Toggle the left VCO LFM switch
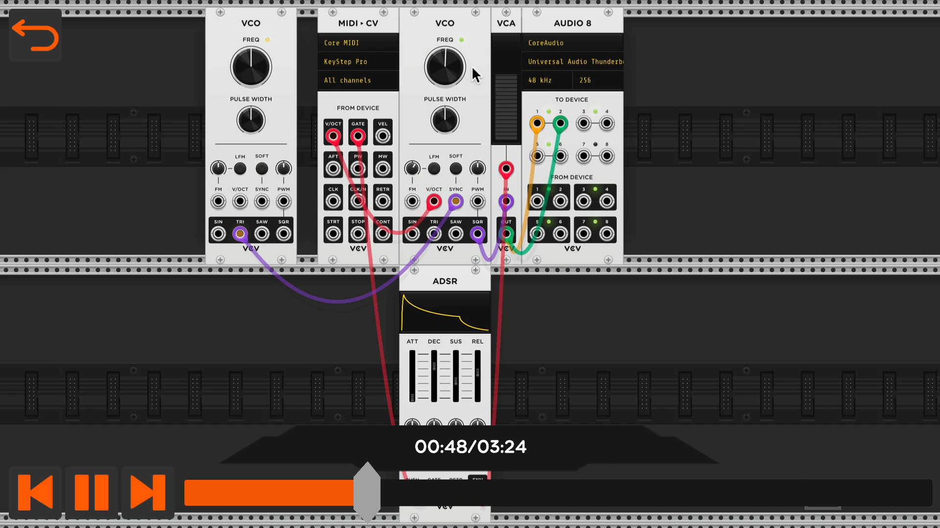 point(240,169)
